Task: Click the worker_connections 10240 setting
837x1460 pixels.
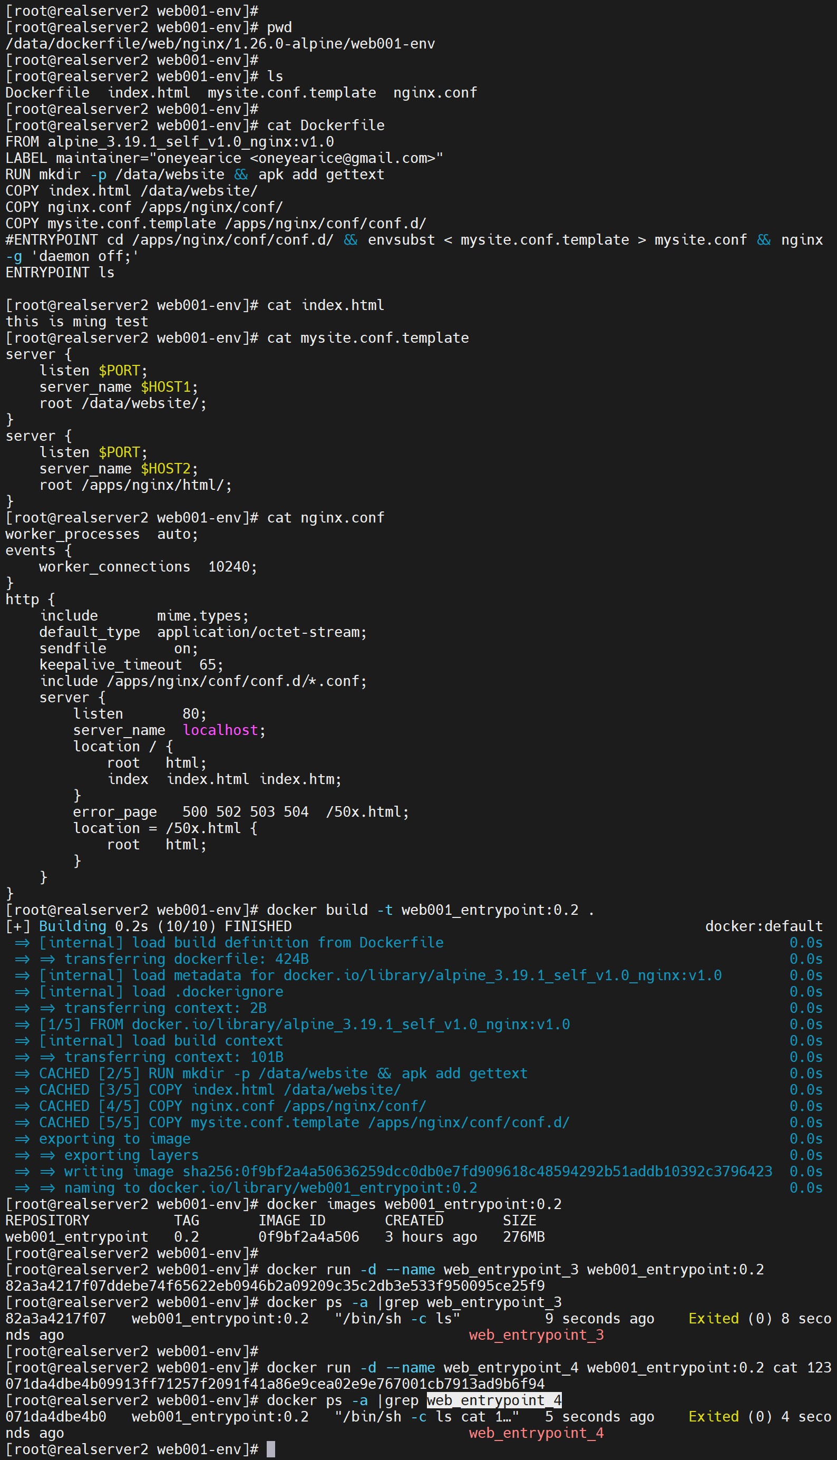Action: [x=148, y=566]
